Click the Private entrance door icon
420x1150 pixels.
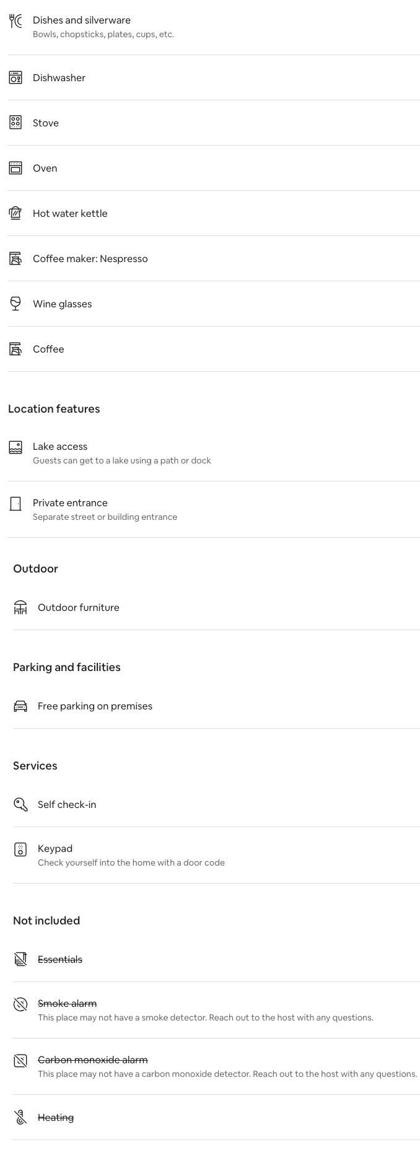pyautogui.click(x=15, y=504)
